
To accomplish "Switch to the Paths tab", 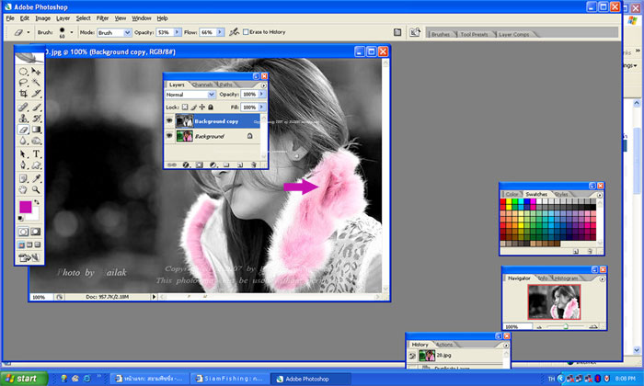I will (x=226, y=85).
